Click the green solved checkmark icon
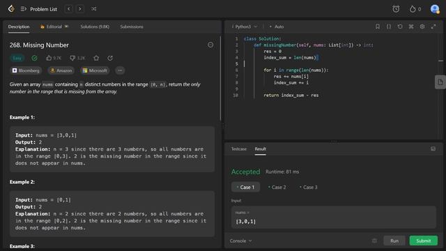446x251 pixels. coord(34,58)
